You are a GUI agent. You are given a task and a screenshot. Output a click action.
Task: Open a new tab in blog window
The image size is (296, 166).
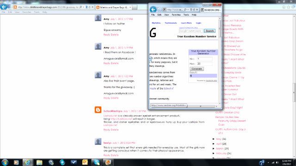pyautogui.click(x=135, y=7)
